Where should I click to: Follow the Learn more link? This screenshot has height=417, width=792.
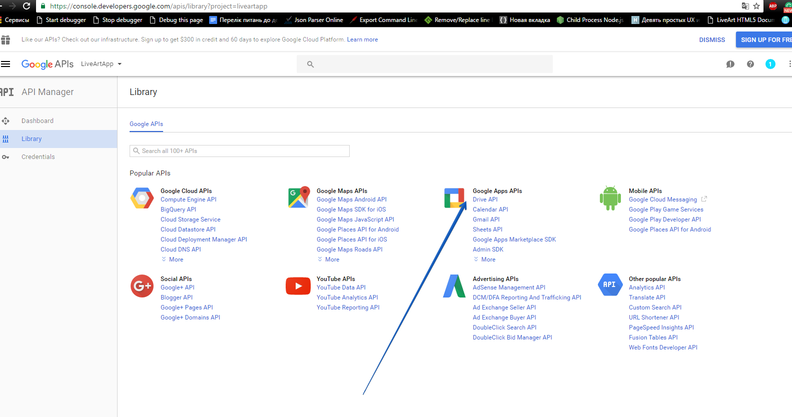(x=362, y=39)
